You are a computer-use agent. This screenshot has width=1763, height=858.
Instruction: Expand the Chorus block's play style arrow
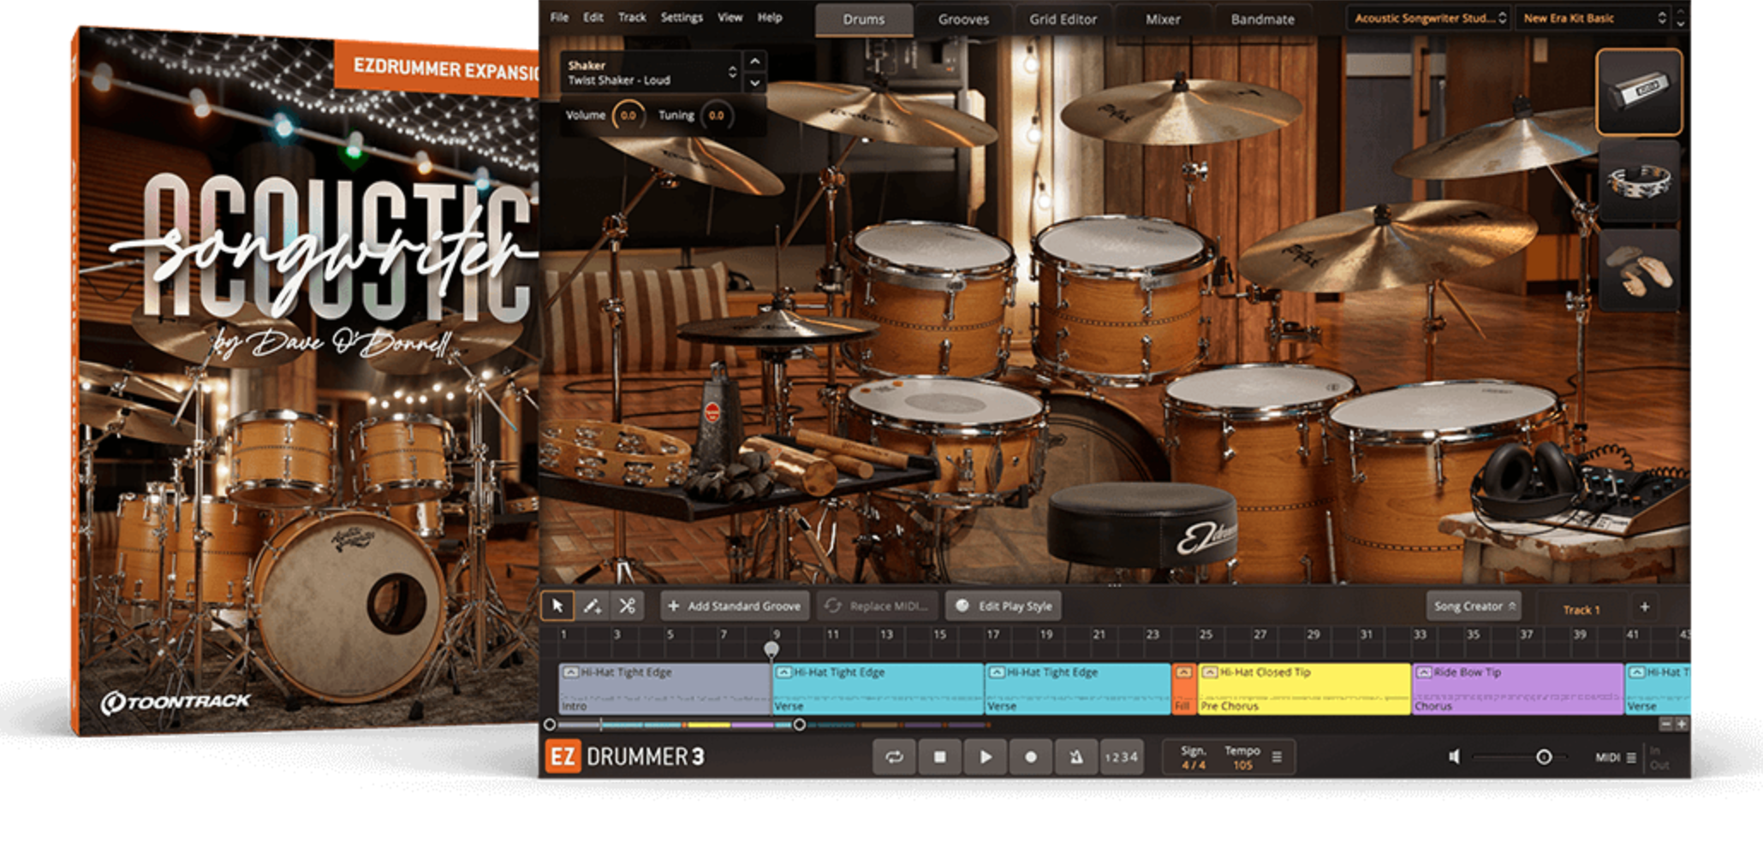pyautogui.click(x=1423, y=672)
